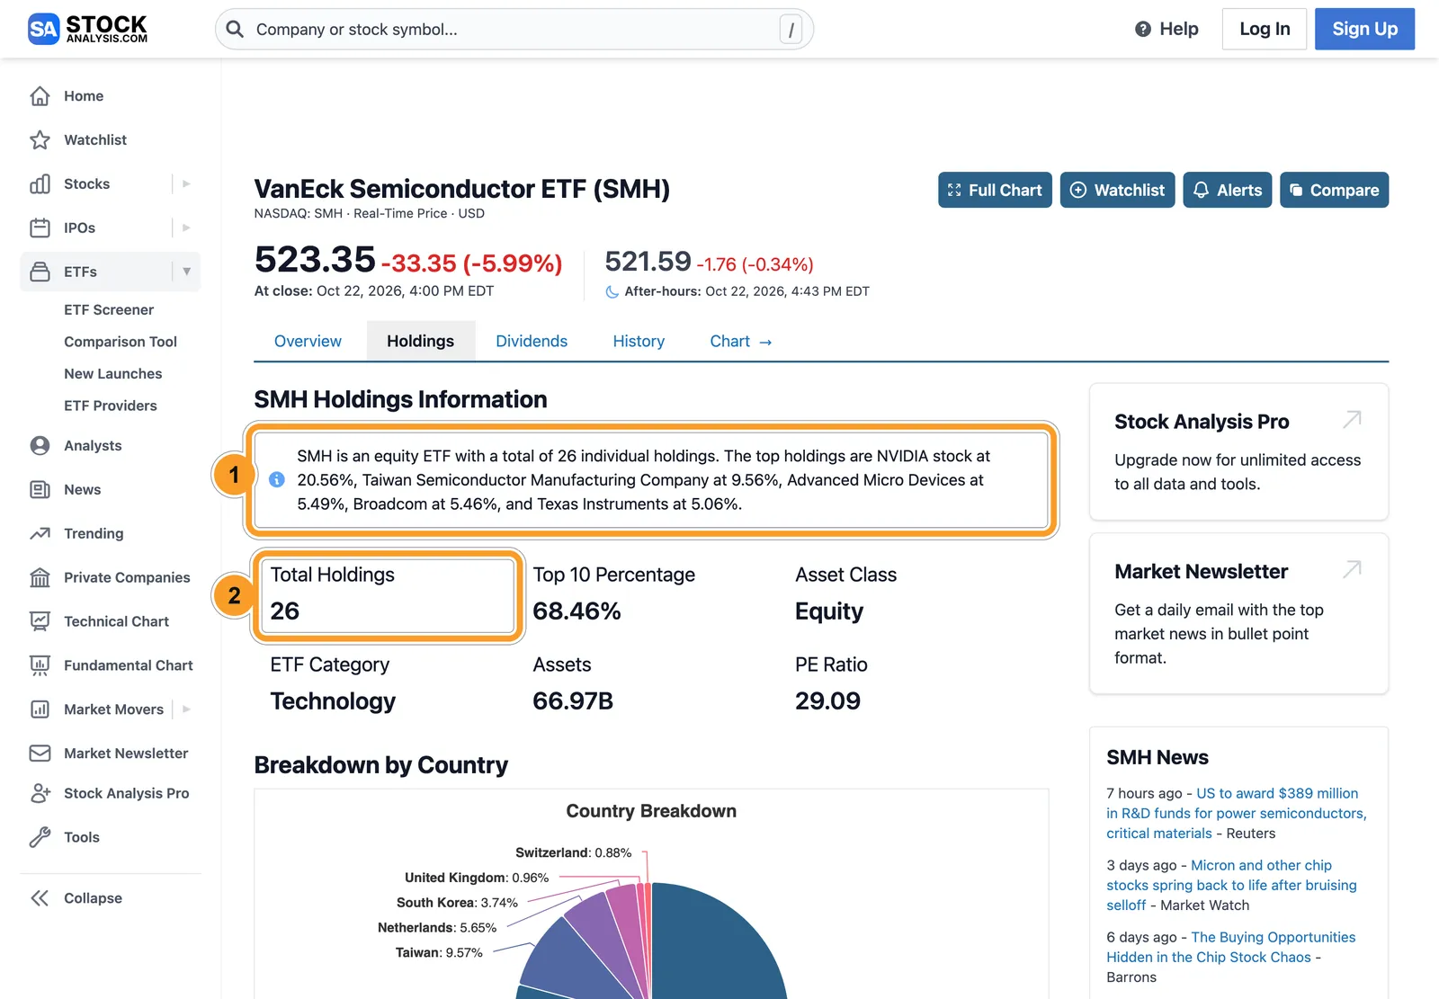Add SMH via Watchlist button
This screenshot has width=1439, height=999.
click(1117, 190)
